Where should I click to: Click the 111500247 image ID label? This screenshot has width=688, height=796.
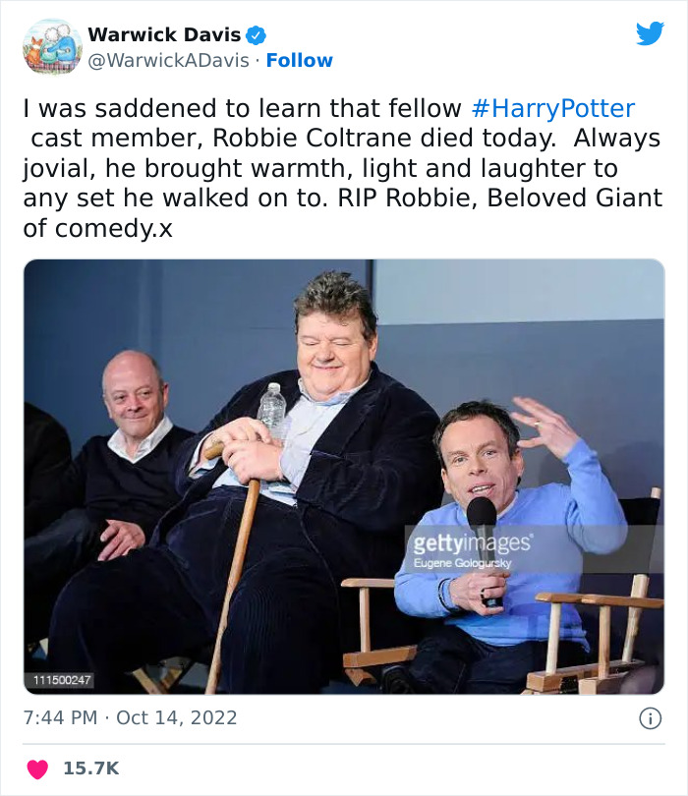tap(63, 680)
